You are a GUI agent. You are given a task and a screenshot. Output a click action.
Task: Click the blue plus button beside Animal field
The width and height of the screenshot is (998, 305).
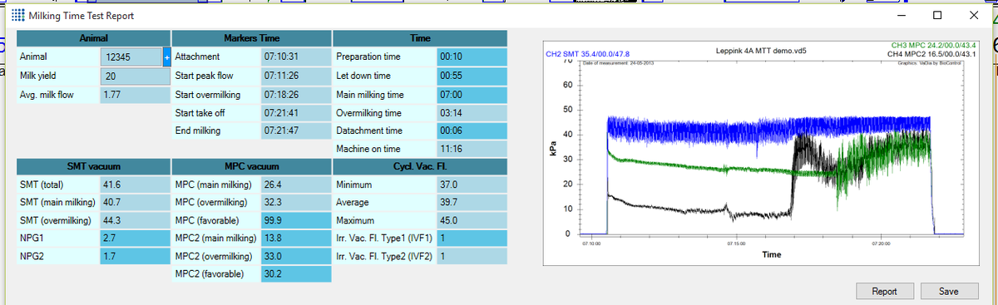tap(166, 57)
